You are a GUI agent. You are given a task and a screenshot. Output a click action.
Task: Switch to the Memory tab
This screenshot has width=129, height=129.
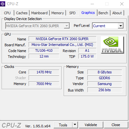click(x=58, y=13)
